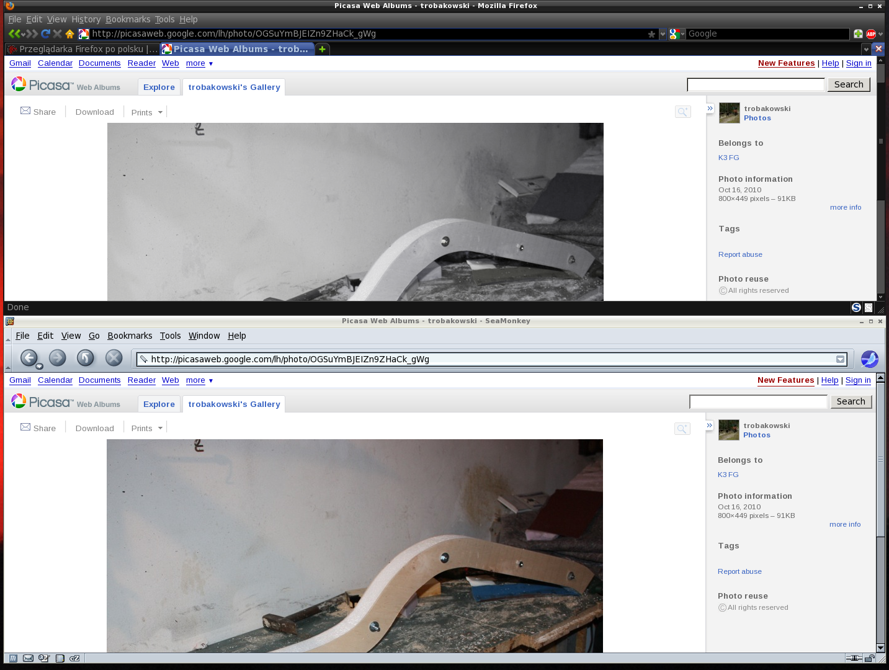Click the Firefox Home icon
Image resolution: width=889 pixels, height=670 pixels.
pos(69,34)
